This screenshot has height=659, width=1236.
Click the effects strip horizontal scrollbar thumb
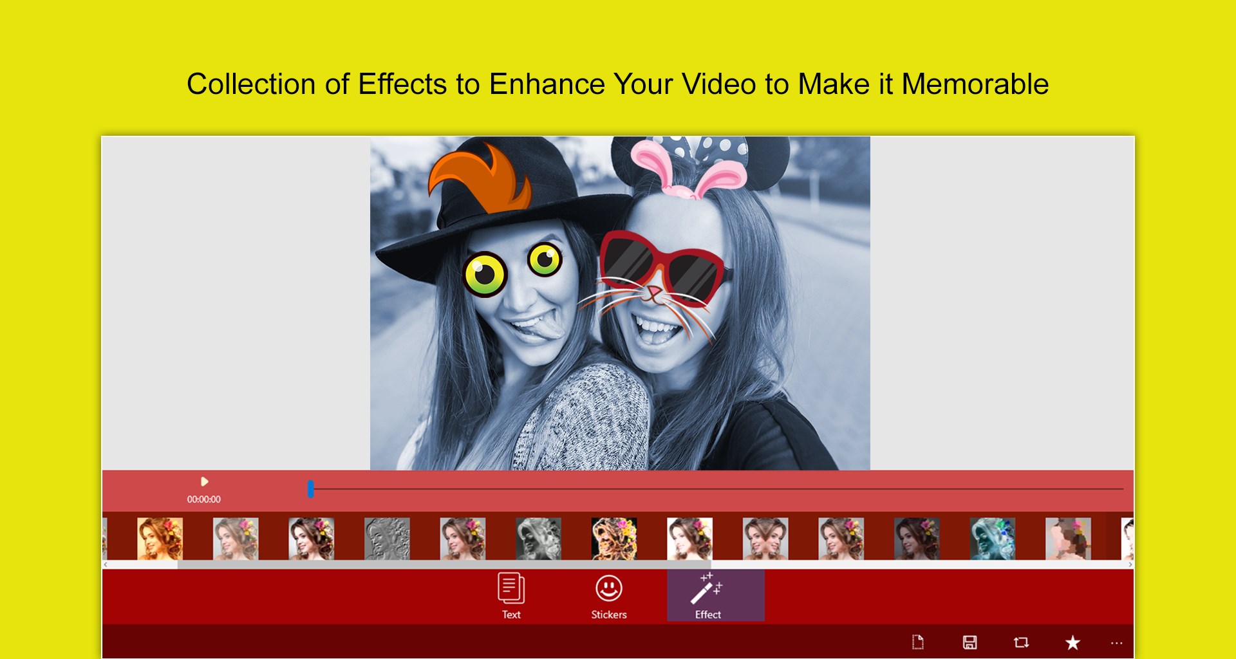point(444,564)
